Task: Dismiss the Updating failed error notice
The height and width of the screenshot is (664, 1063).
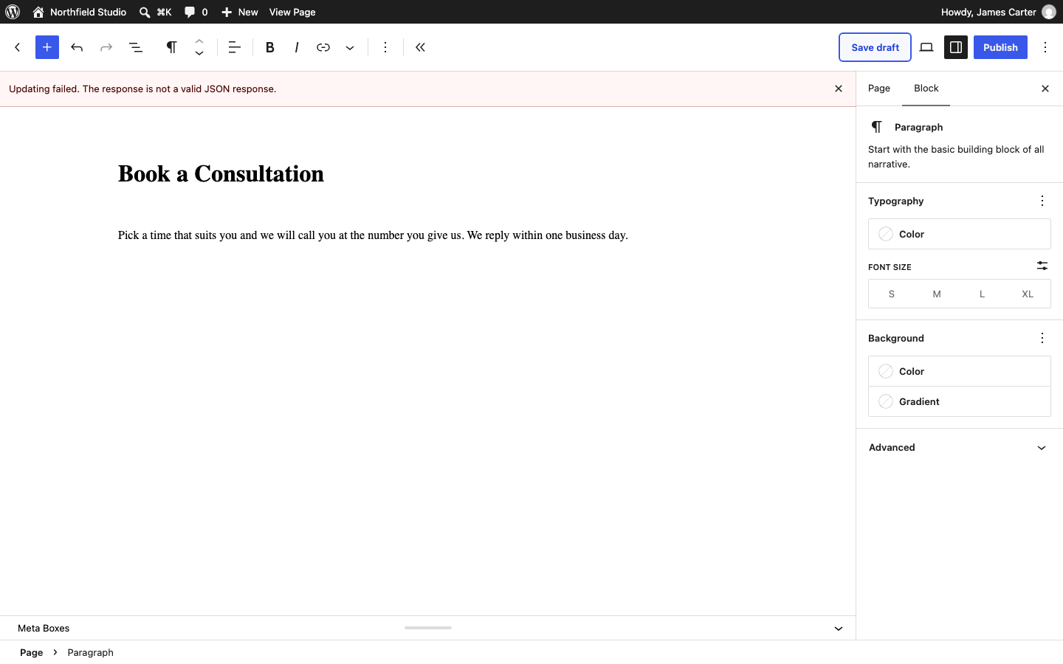Action: 839,89
